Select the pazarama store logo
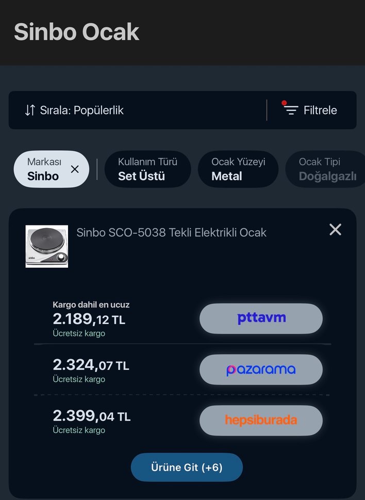Screen dimensions: 365x500 click(x=261, y=369)
